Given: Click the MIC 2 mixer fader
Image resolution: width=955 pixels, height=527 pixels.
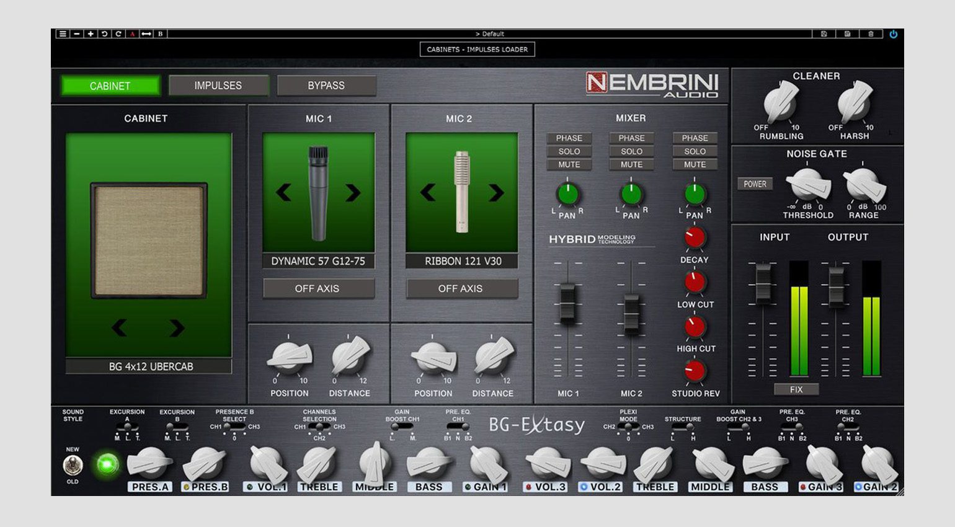Looking at the screenshot, I should click(x=631, y=315).
